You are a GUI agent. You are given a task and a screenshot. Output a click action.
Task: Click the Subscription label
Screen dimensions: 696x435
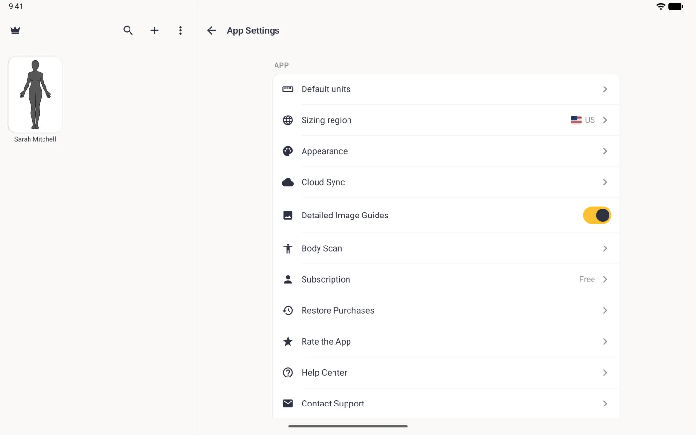[326, 279]
